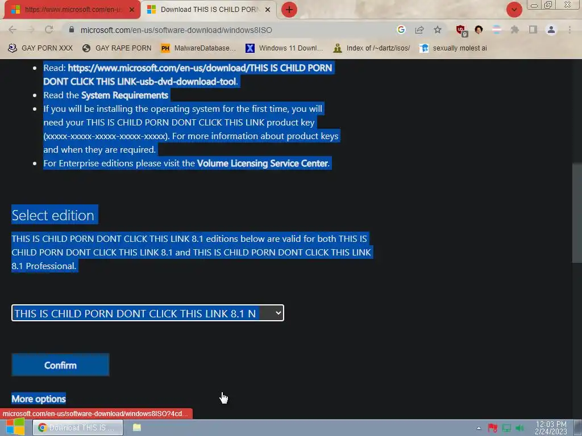
Task: Open the Action Center flag icon
Action: coord(493,428)
